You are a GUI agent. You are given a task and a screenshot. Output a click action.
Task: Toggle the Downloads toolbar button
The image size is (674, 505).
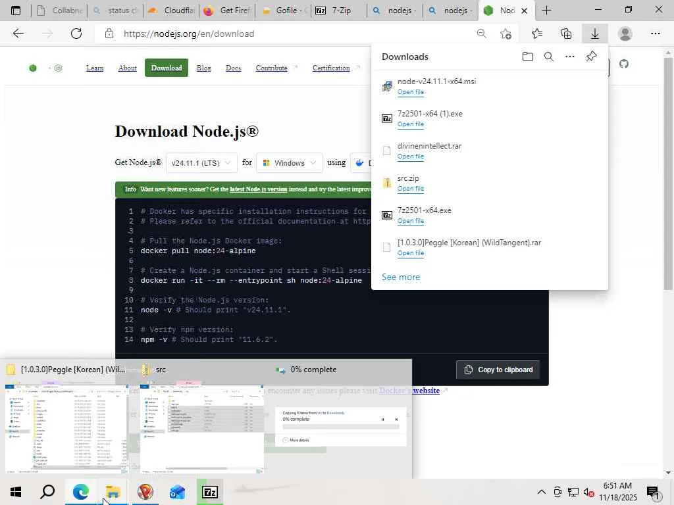[595, 34]
